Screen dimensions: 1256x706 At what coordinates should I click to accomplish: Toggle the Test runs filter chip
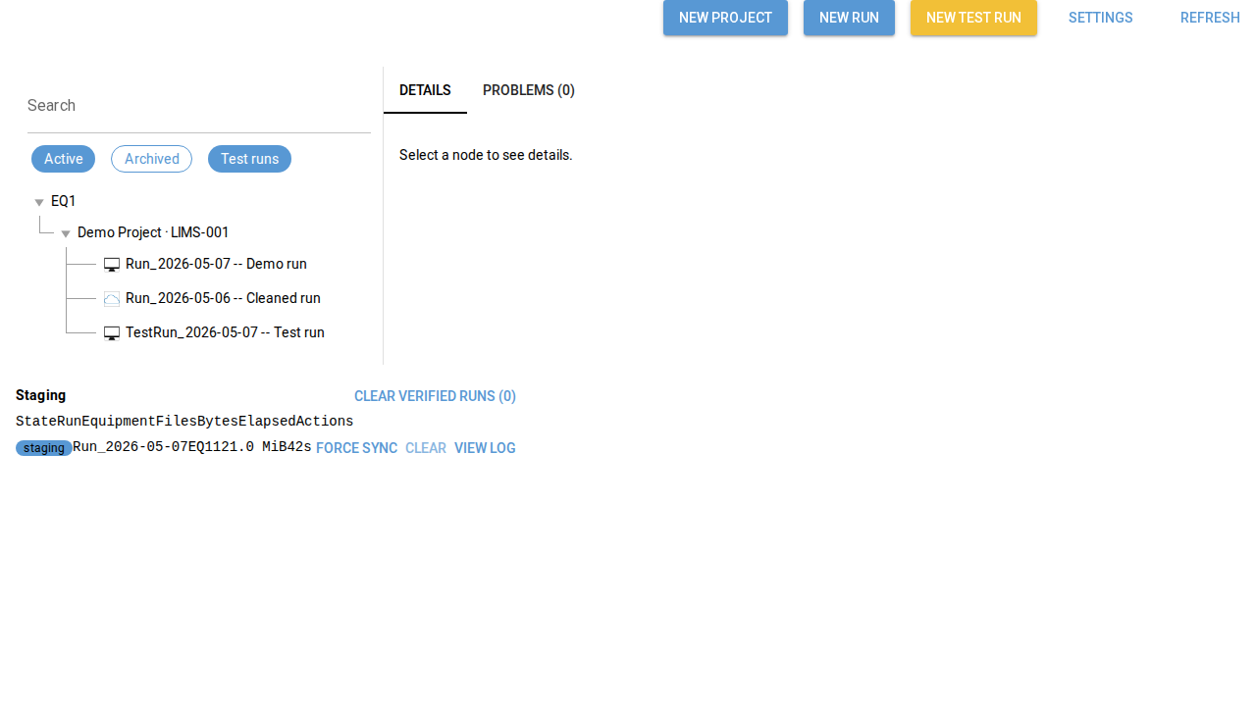[249, 159]
